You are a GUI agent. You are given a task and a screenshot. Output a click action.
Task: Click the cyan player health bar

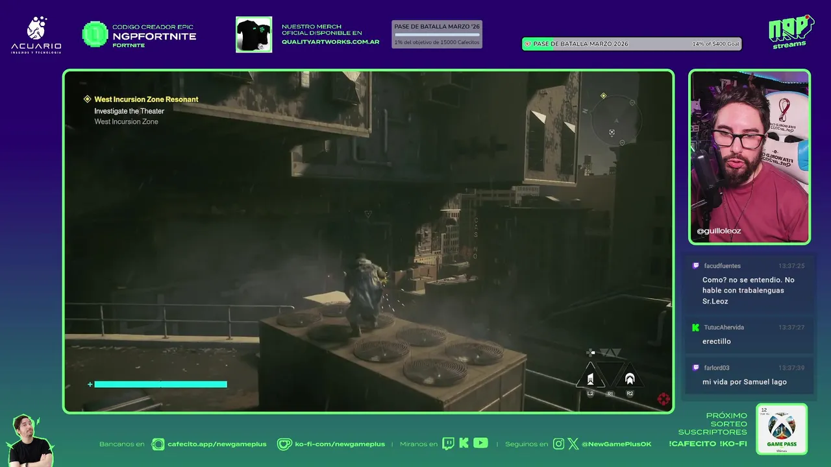tap(160, 384)
